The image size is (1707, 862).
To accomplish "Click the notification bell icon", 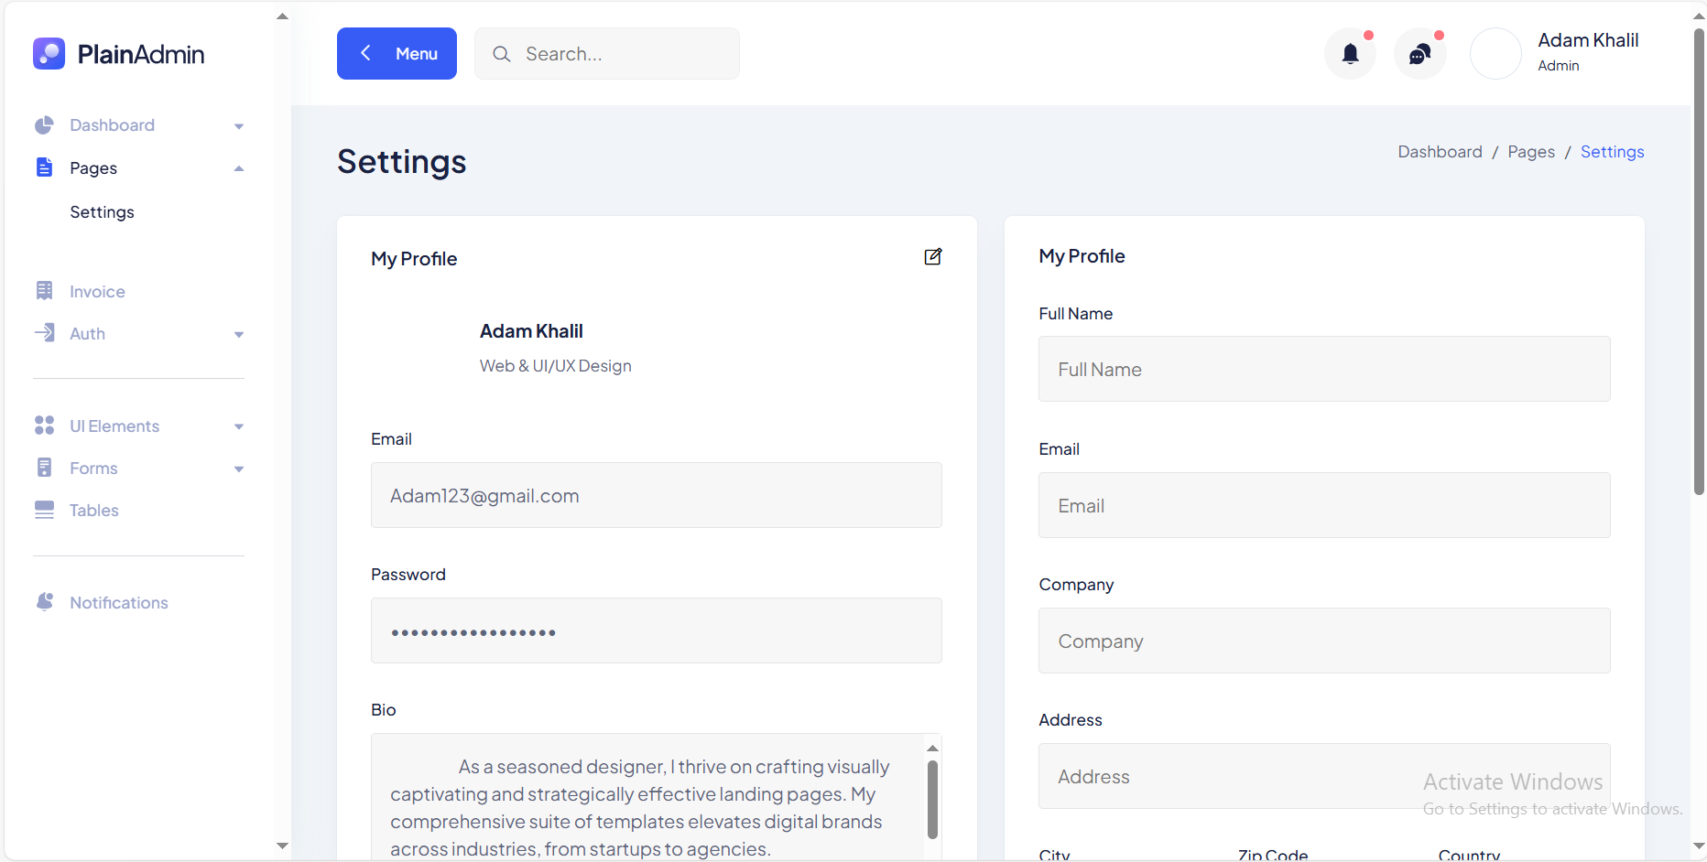I will [x=1350, y=54].
